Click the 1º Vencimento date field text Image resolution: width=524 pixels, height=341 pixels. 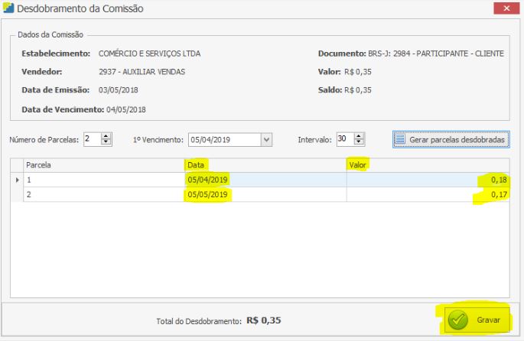(222, 139)
